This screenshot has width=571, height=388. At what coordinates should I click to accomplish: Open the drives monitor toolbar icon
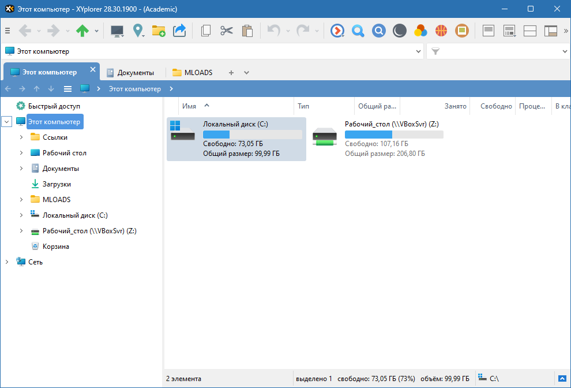(x=117, y=31)
